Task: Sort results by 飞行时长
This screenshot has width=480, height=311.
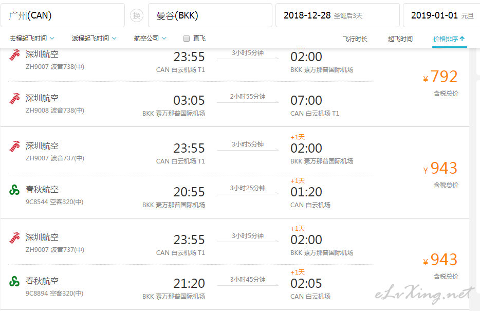Action: point(355,39)
